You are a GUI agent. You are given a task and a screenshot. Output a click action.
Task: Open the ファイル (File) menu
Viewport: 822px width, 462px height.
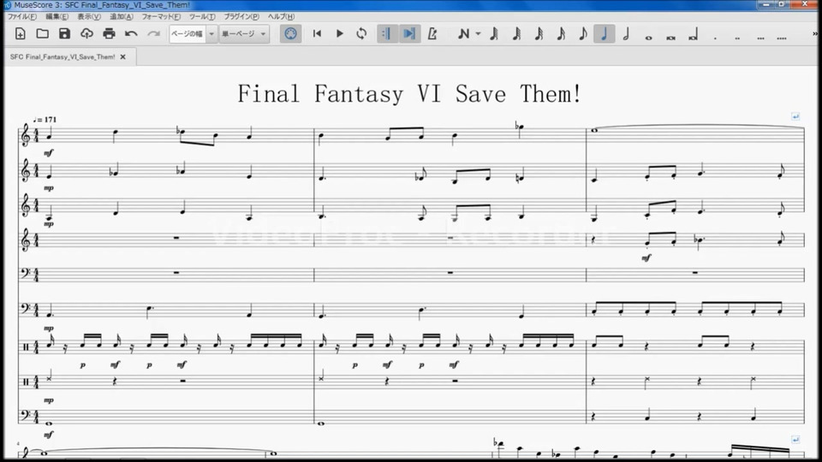point(21,17)
